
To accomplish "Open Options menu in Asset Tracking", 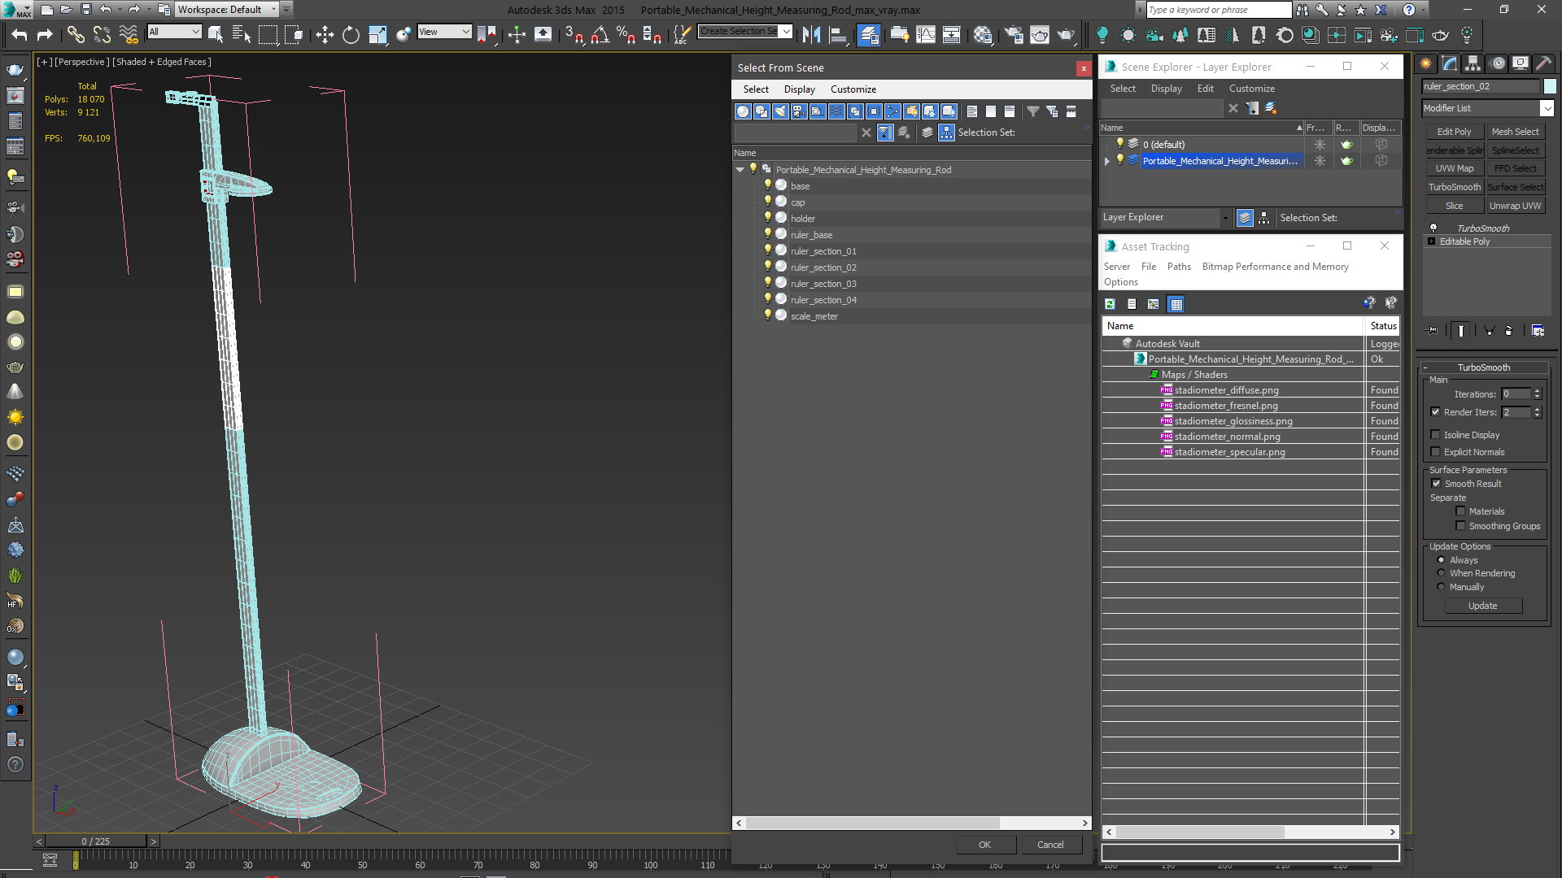I will tap(1120, 282).
